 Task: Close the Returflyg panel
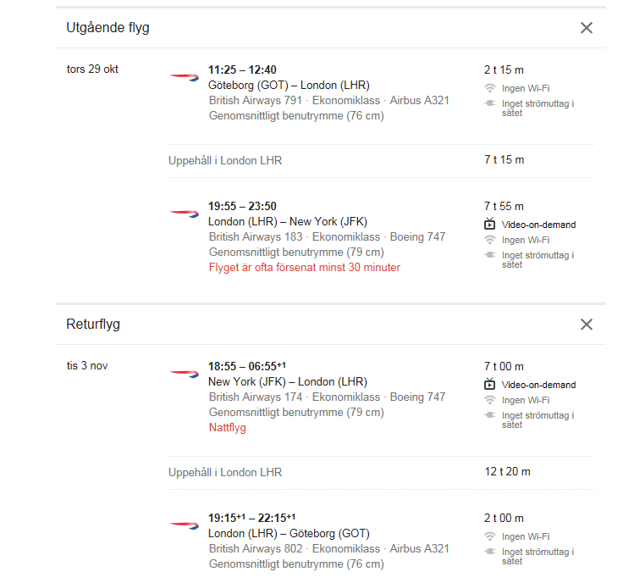(586, 324)
